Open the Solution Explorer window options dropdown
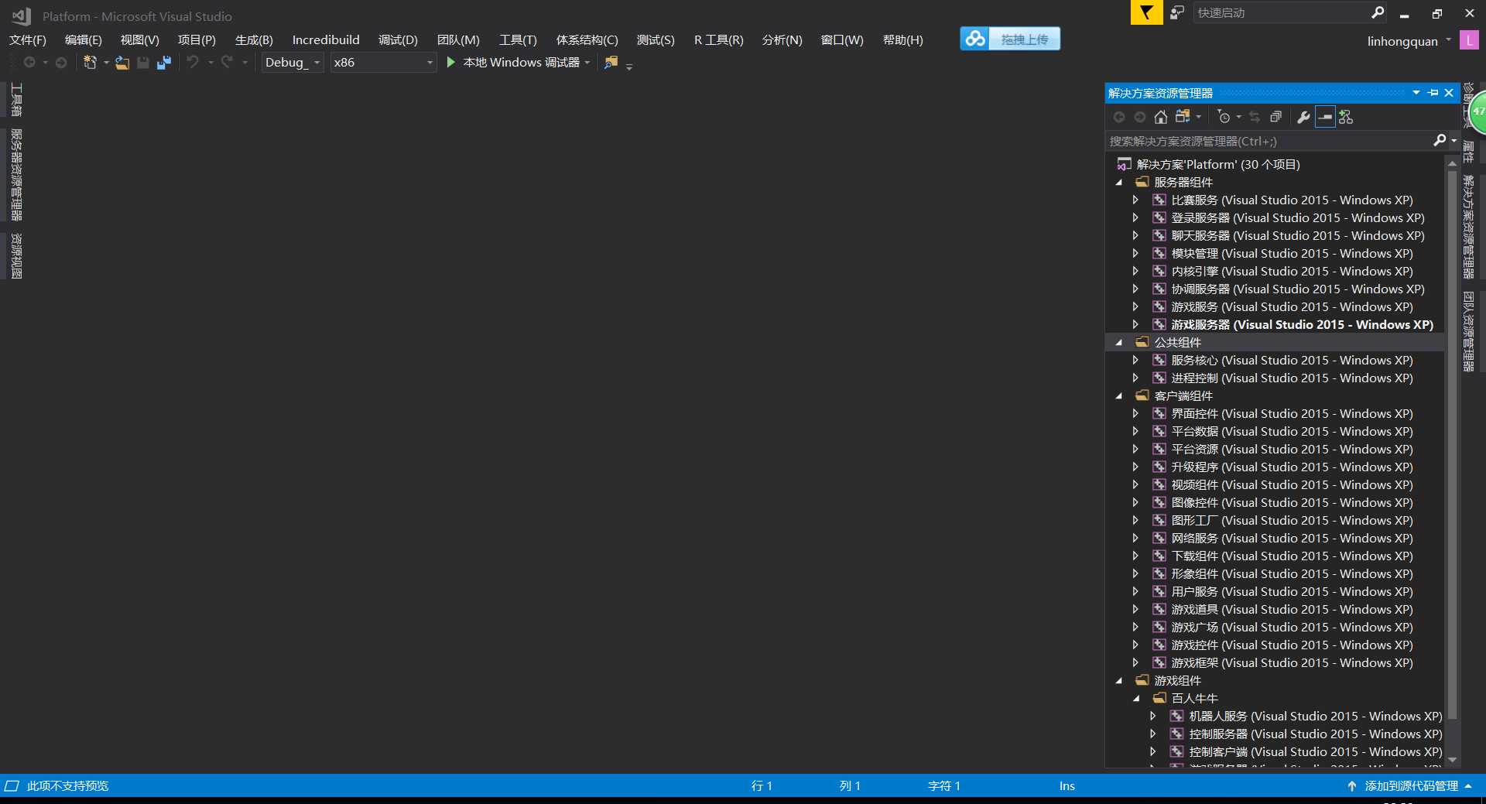Viewport: 1486px width, 804px height. point(1416,93)
